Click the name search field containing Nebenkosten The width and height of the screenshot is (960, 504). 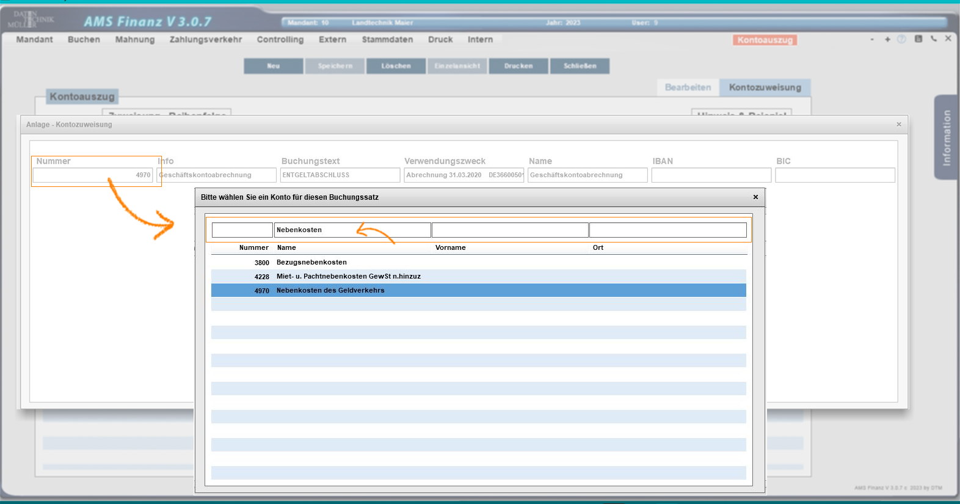pos(352,230)
